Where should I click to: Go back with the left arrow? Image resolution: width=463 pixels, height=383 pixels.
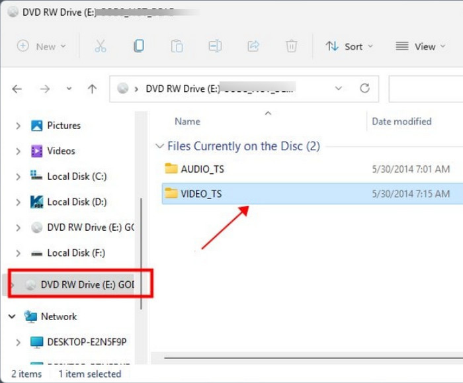click(x=17, y=89)
